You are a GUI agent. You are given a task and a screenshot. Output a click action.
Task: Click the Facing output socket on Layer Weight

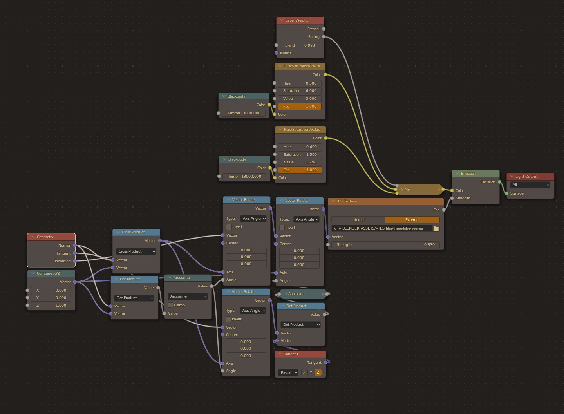[324, 37]
